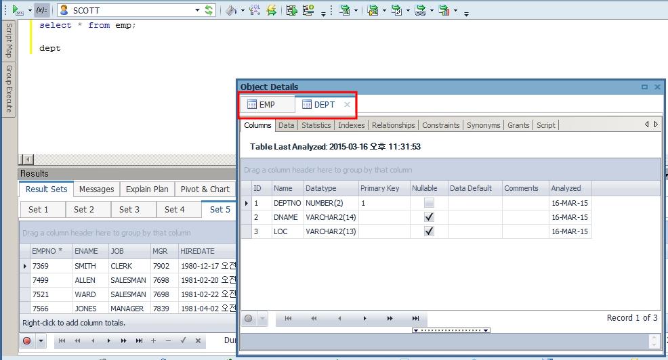Go to last record in Object Details
Image resolution: width=668 pixels, height=360 pixels.
(415, 318)
